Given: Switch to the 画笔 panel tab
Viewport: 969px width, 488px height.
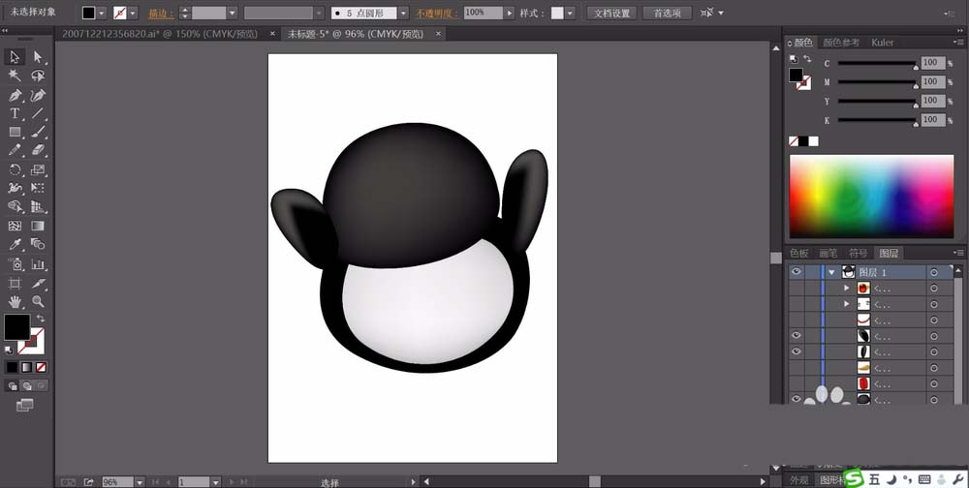Looking at the screenshot, I should pos(828,254).
